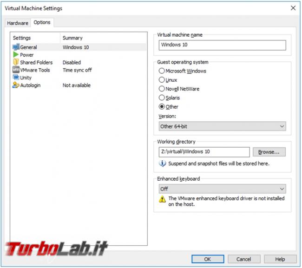Browse for a working directory

pyautogui.click(x=269, y=152)
